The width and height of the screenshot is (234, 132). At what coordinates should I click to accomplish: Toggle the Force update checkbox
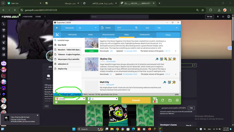[89, 102]
